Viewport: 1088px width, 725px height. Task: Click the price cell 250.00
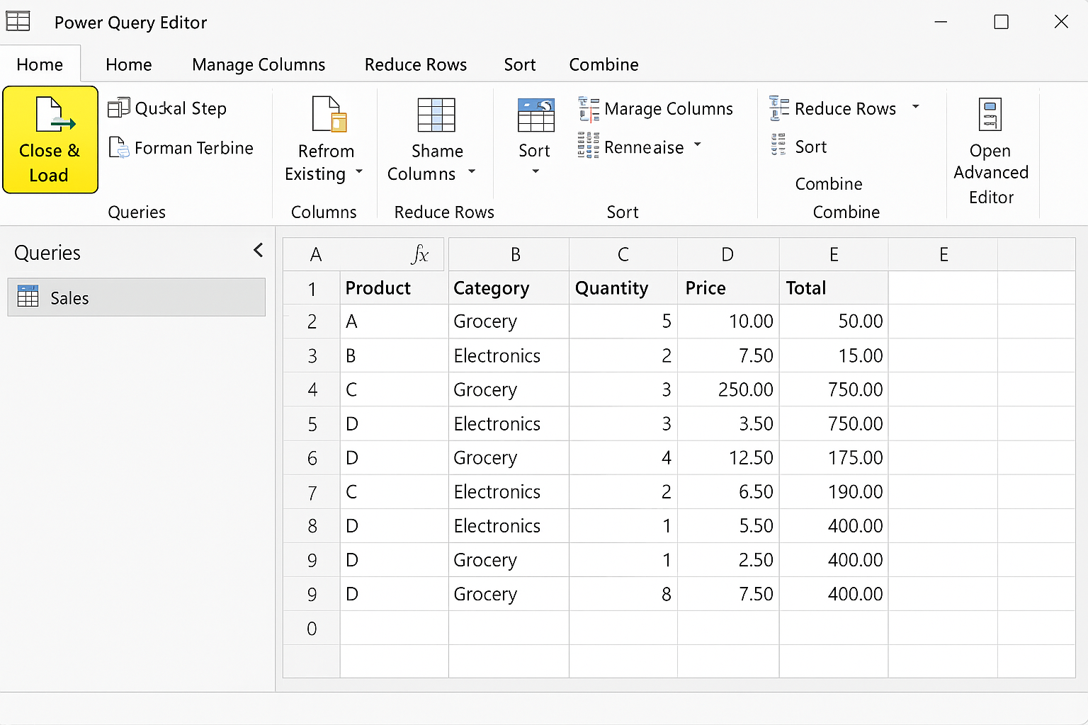728,389
